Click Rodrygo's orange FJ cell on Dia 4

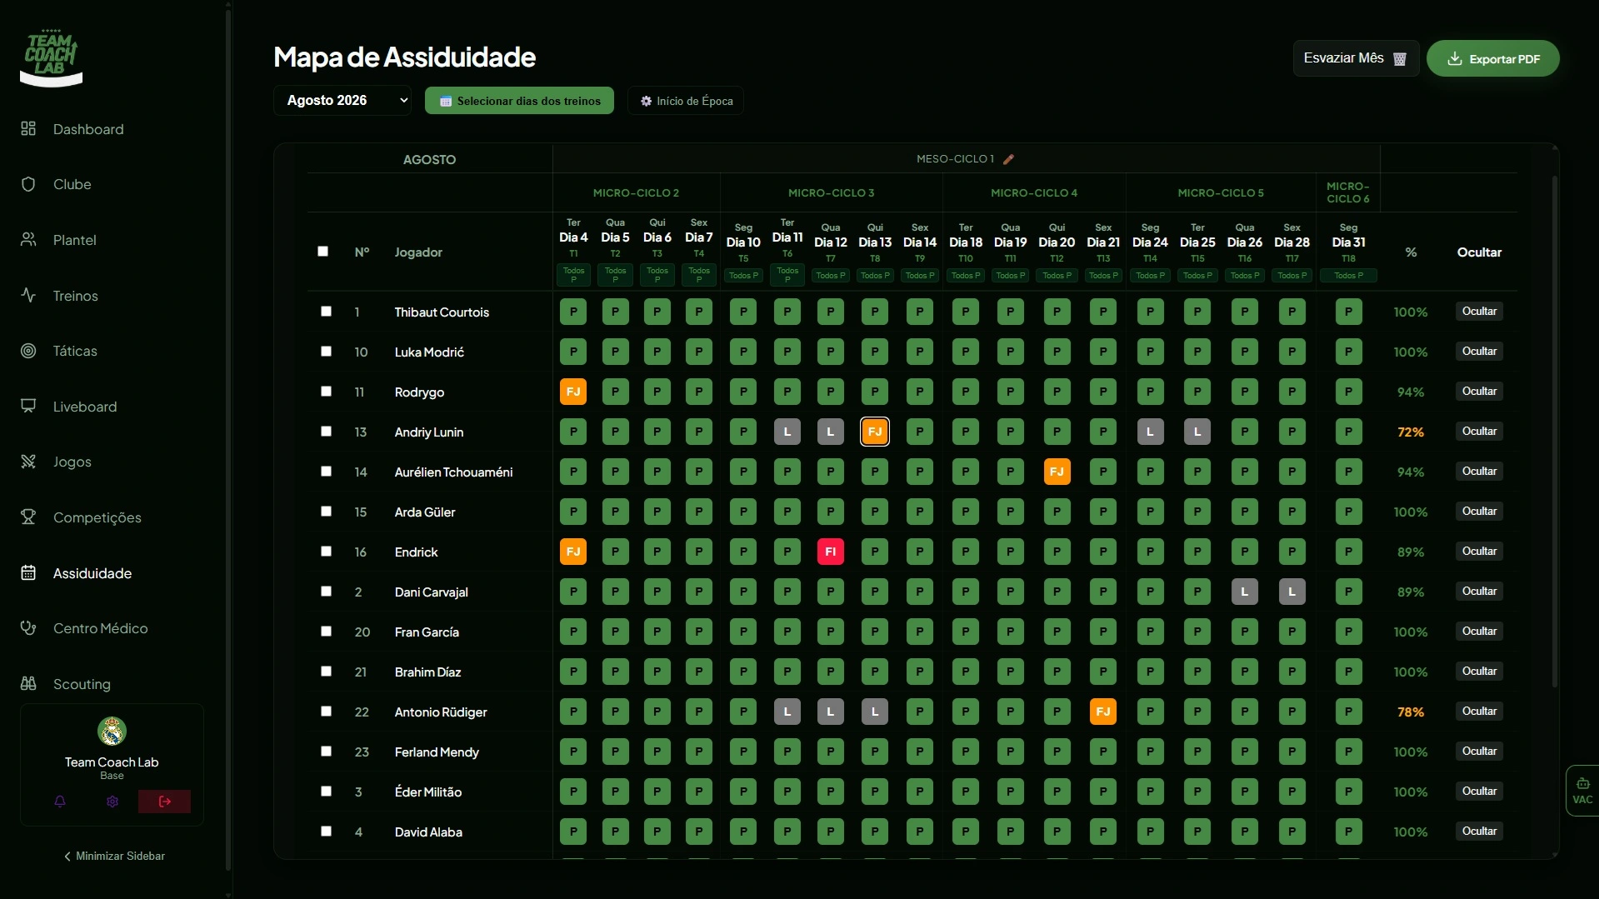573,392
